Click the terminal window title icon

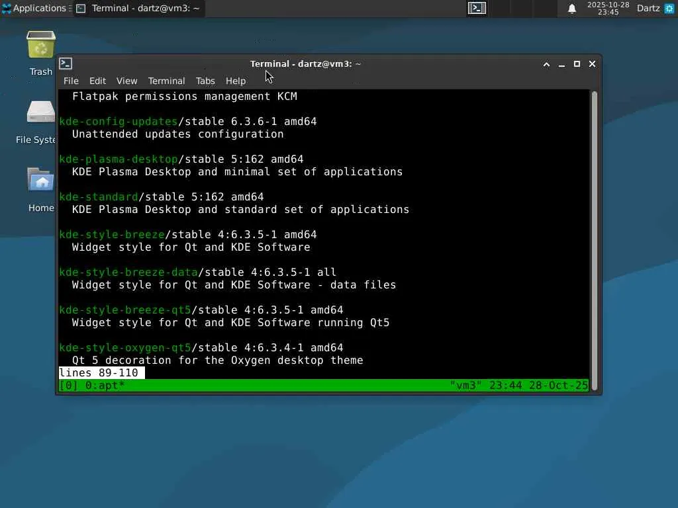[66, 63]
